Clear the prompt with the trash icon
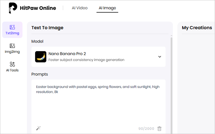Screen dimensions: 215x134 click(159, 129)
